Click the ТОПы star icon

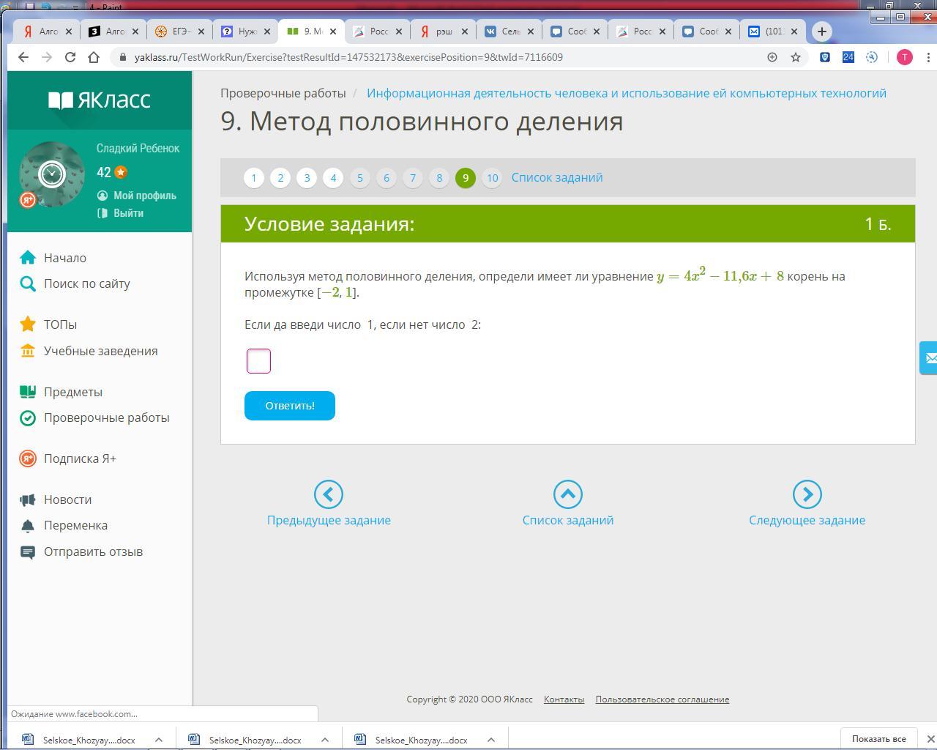coord(28,324)
